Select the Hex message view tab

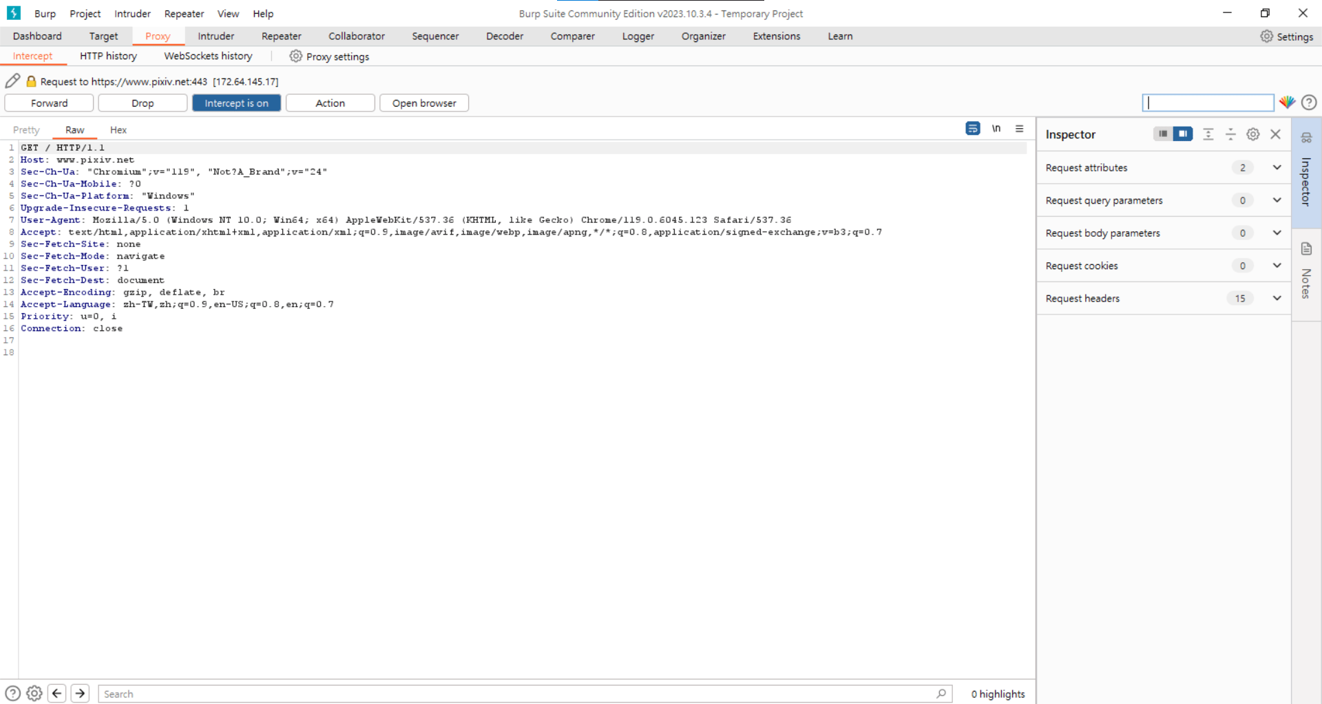pyautogui.click(x=118, y=130)
